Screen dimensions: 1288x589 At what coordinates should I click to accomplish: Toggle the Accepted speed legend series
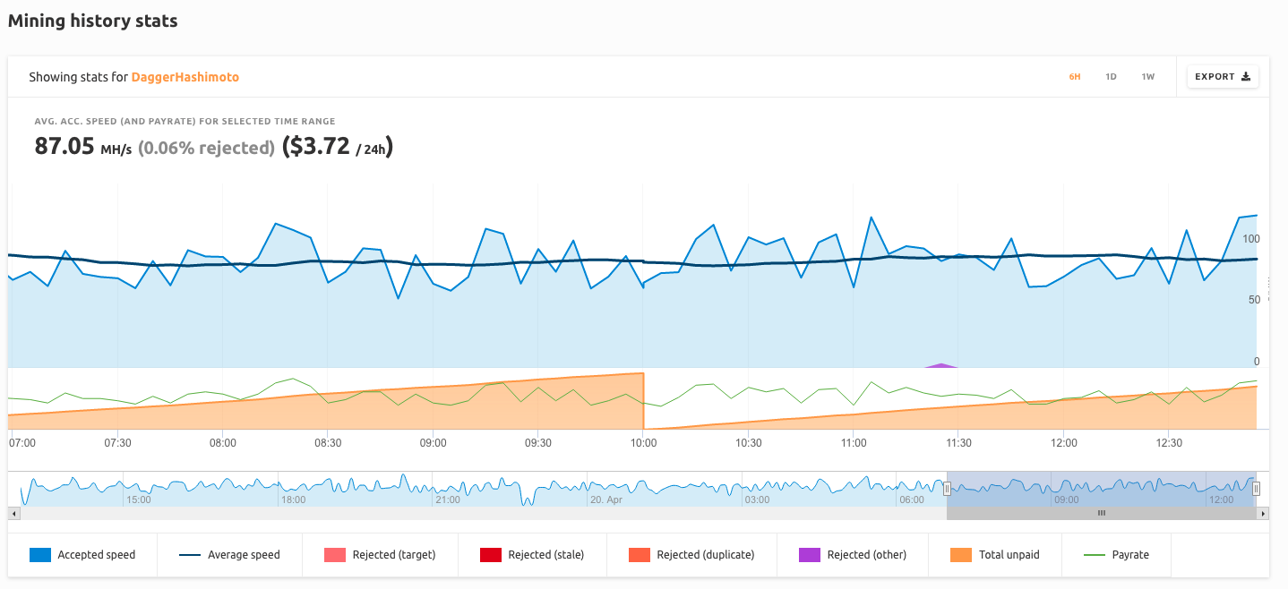[82, 555]
